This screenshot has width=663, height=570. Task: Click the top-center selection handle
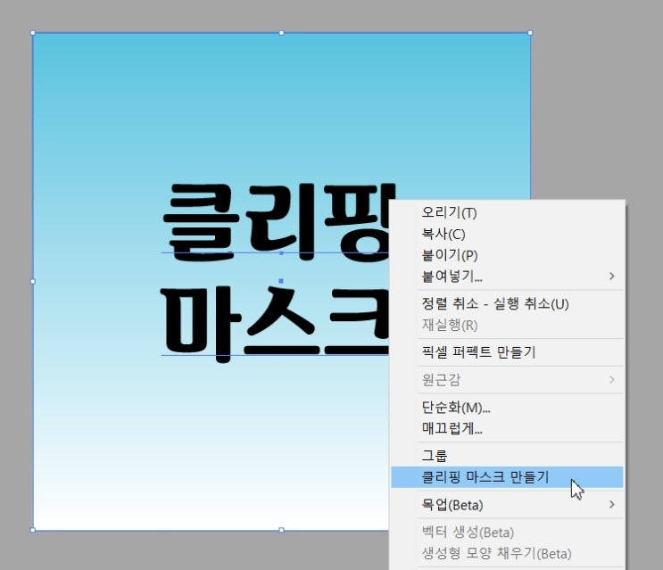(x=282, y=33)
